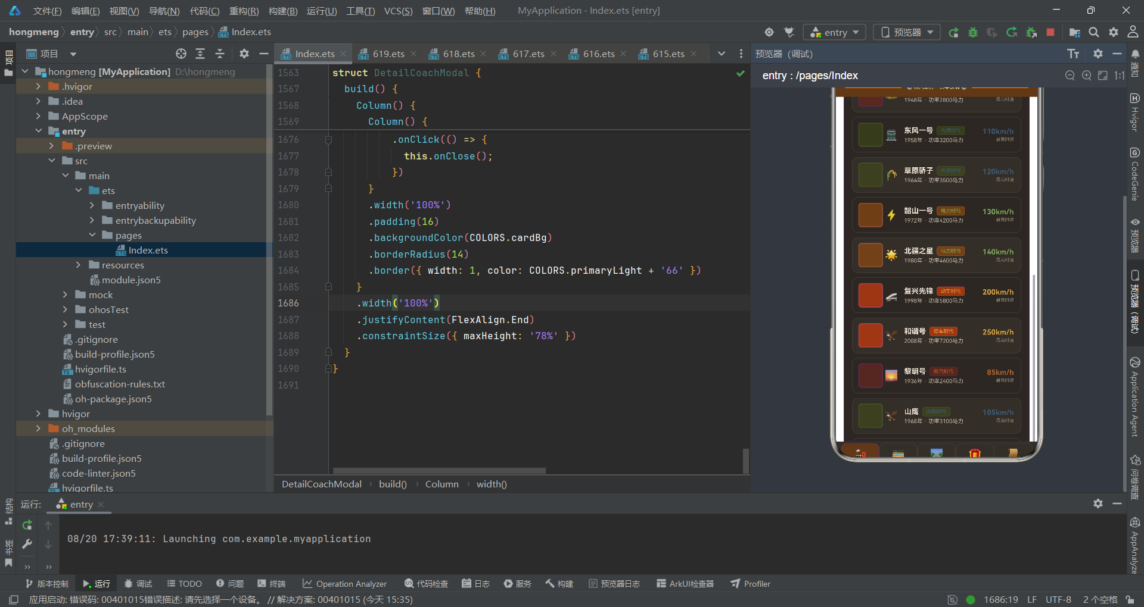This screenshot has width=1144, height=607.
Task: Open the 文件(F) menu
Action: (47, 11)
